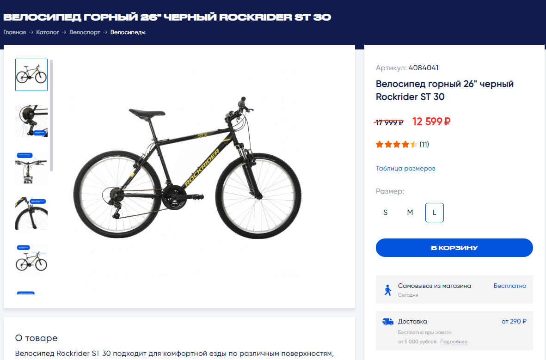Open Каталог breadcrumb link
The image size is (546, 360).
click(48, 32)
